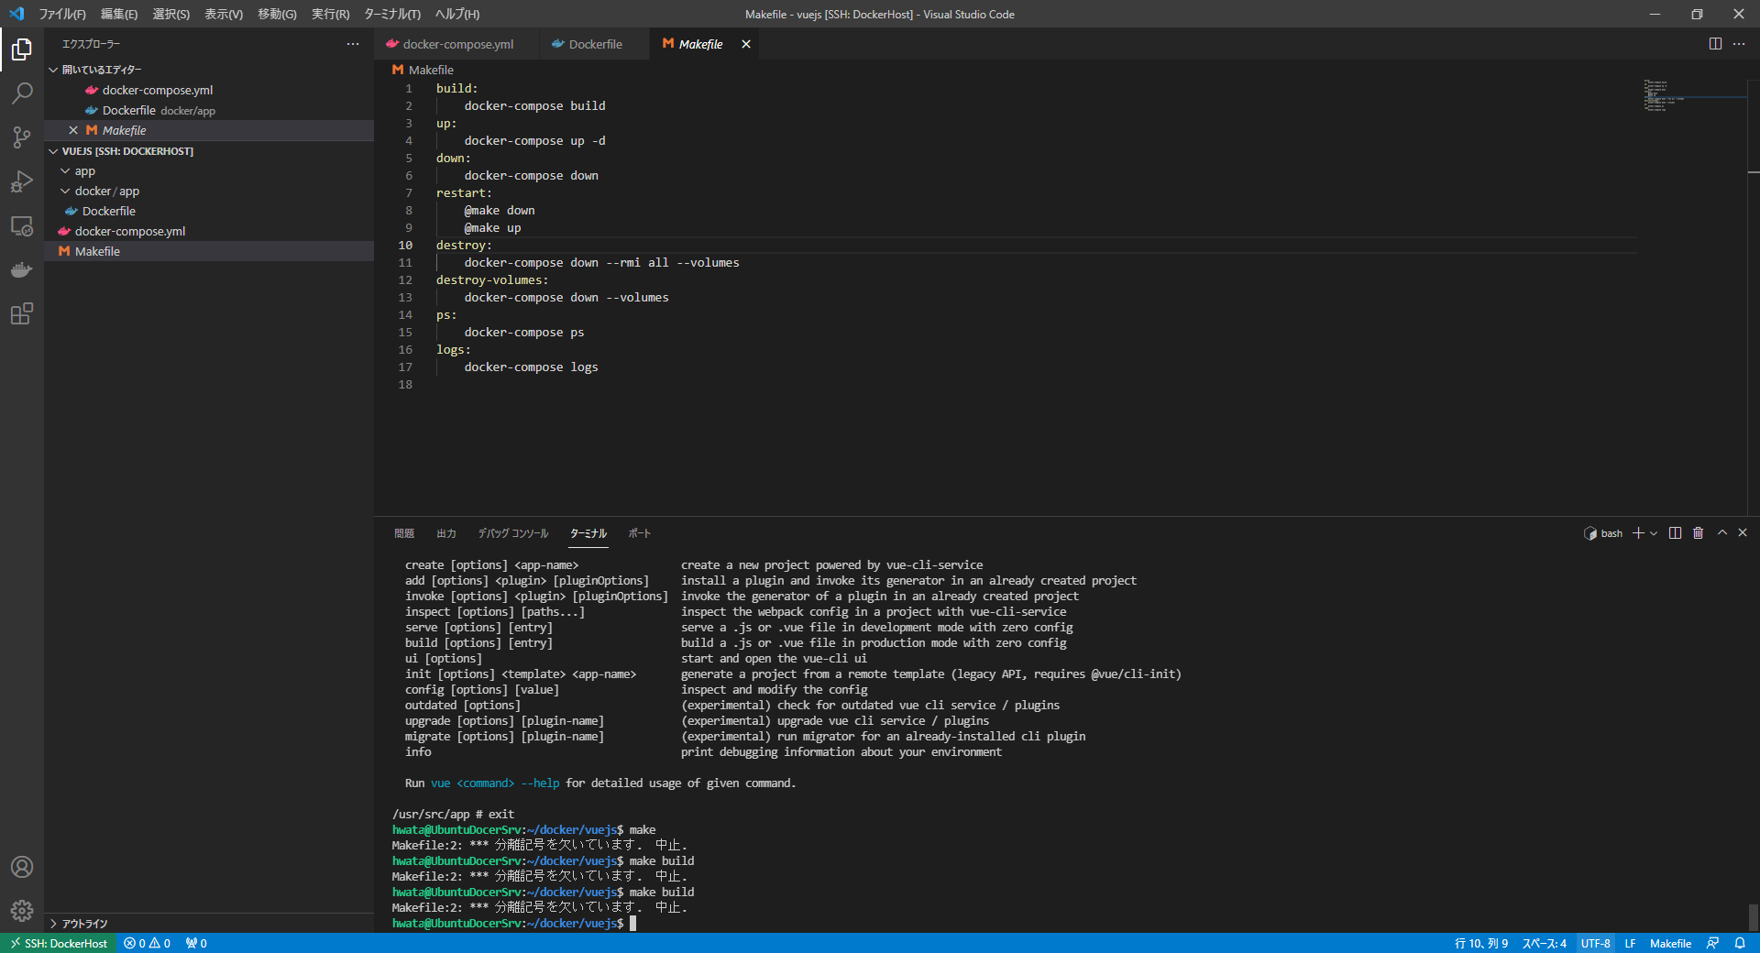Open the Extensions view icon

(x=22, y=313)
